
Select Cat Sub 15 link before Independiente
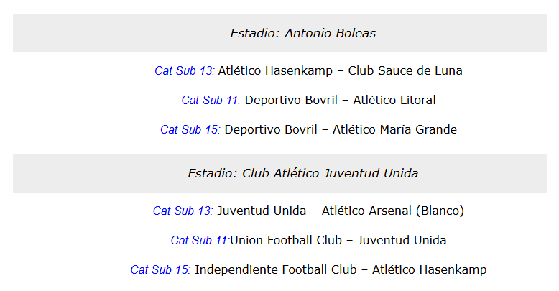pos(161,270)
